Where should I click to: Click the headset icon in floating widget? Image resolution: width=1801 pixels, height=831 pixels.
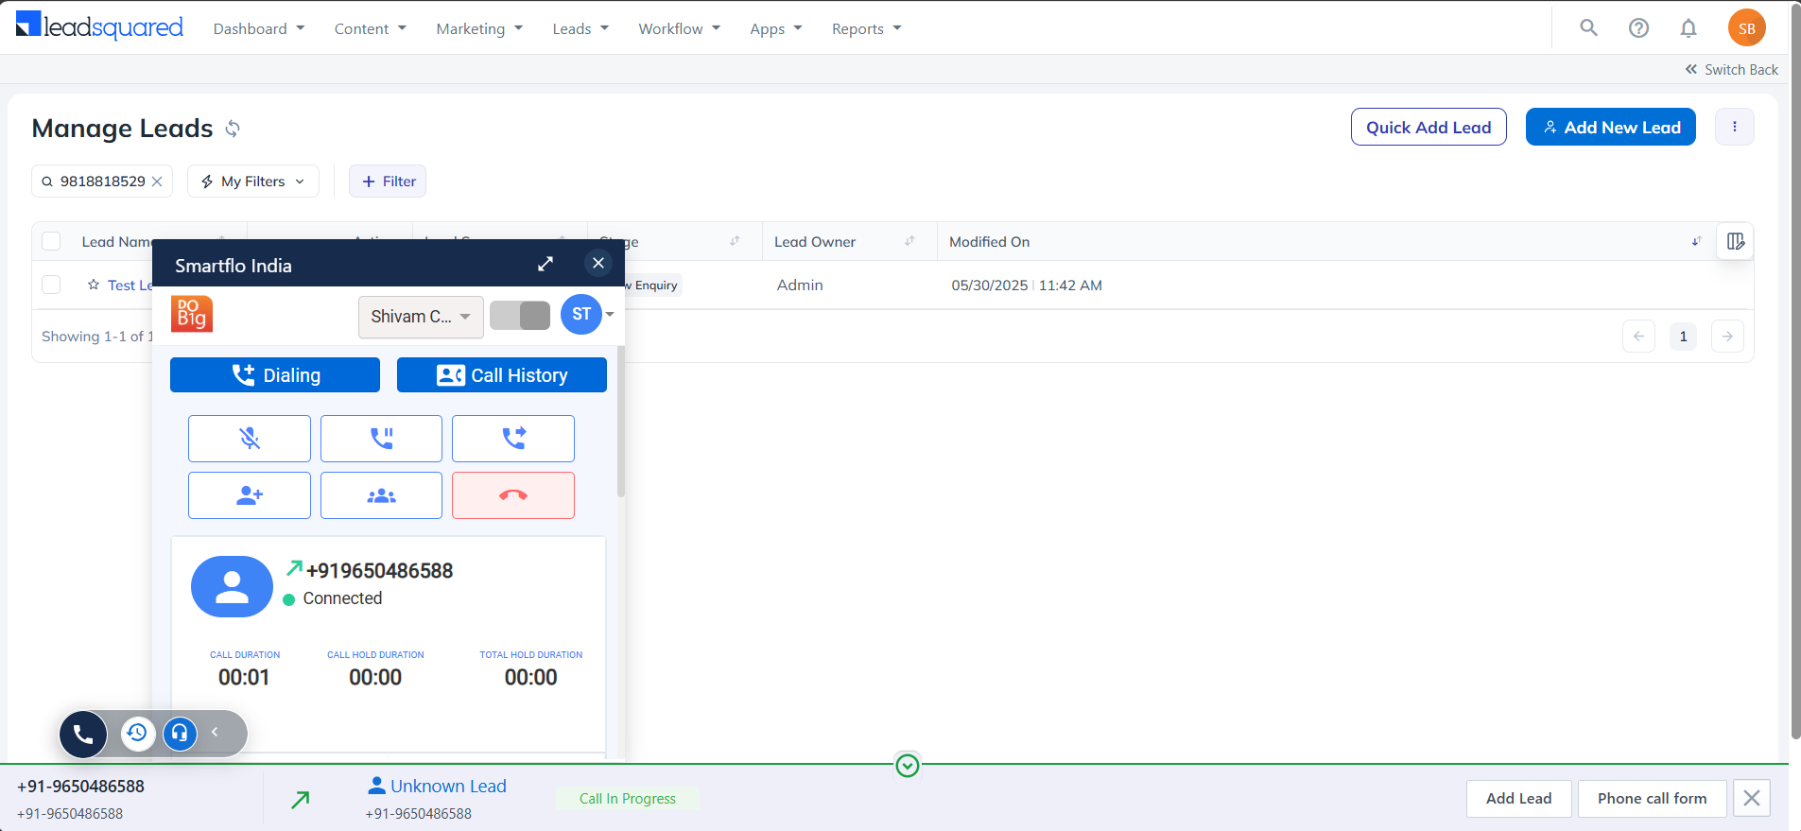180,733
